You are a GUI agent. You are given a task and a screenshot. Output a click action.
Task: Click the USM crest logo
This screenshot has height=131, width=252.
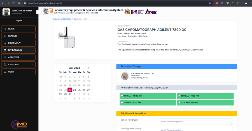click(x=127, y=12)
